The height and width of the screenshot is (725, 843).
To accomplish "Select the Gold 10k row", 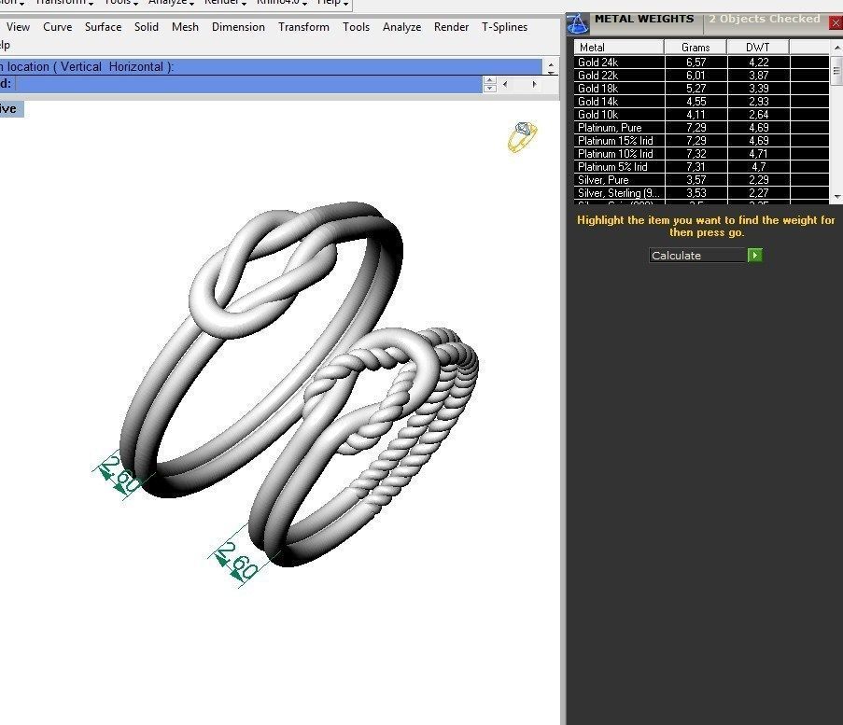I will pyautogui.click(x=702, y=115).
